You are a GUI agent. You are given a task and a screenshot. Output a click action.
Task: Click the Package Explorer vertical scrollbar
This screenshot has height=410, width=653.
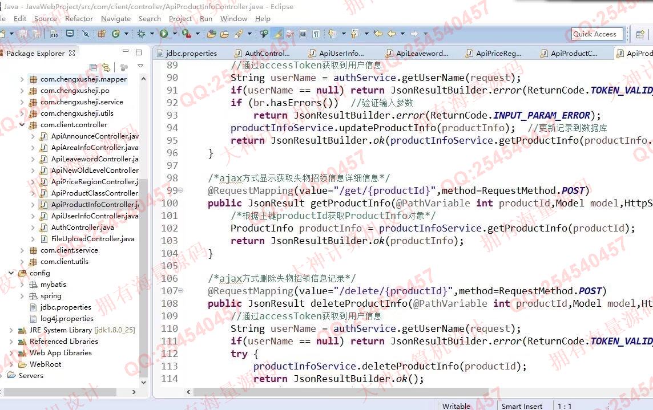coord(144,230)
